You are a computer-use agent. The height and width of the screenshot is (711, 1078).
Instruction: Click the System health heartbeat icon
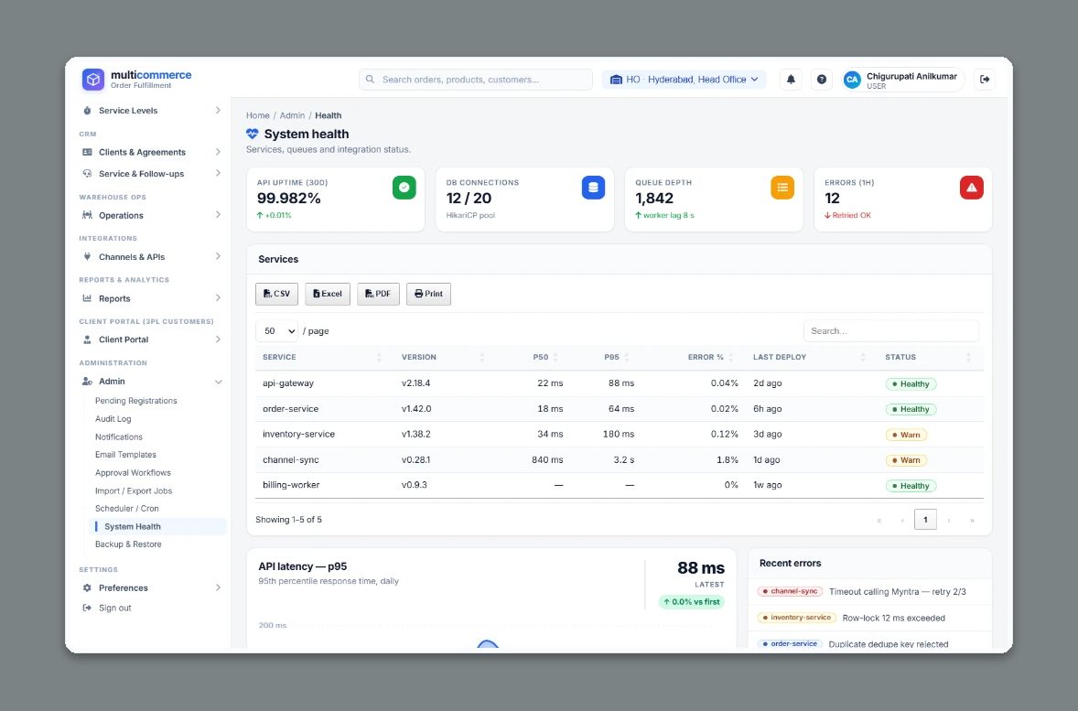253,135
